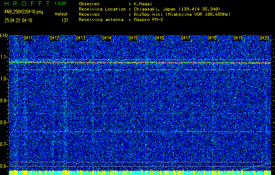Select the 0417 time marker
Viewport: 275px width, 175px height.
186,38
